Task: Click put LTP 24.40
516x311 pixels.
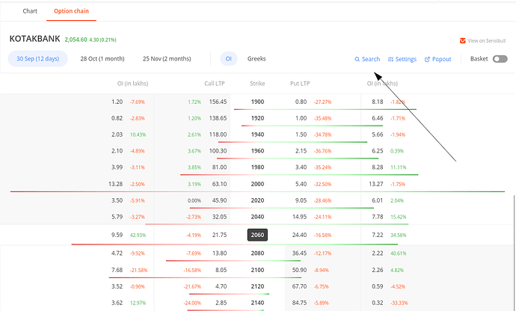Action: click(x=299, y=235)
